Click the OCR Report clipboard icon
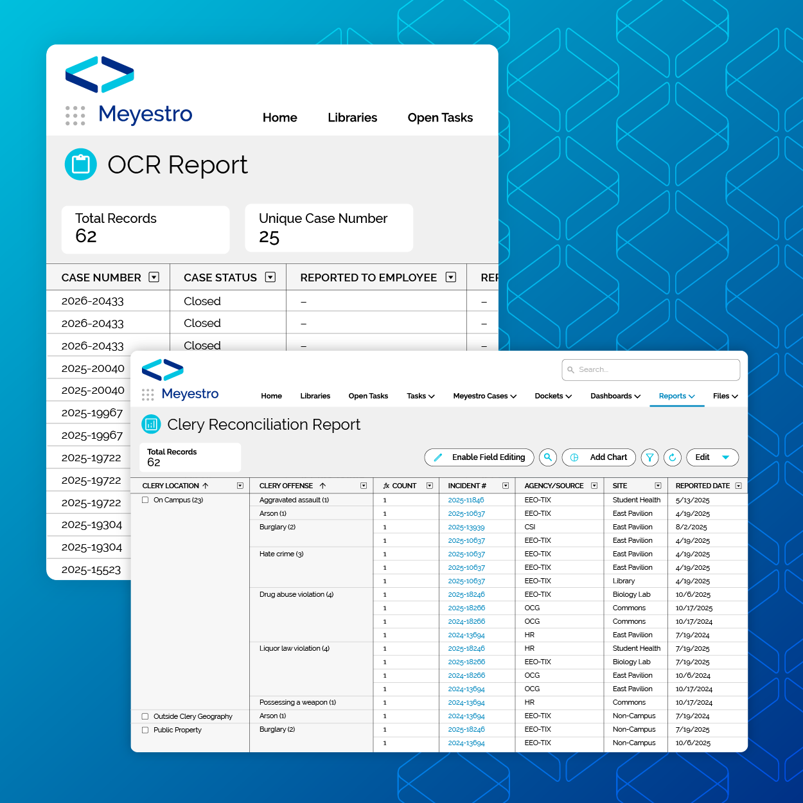The image size is (803, 803). click(81, 164)
